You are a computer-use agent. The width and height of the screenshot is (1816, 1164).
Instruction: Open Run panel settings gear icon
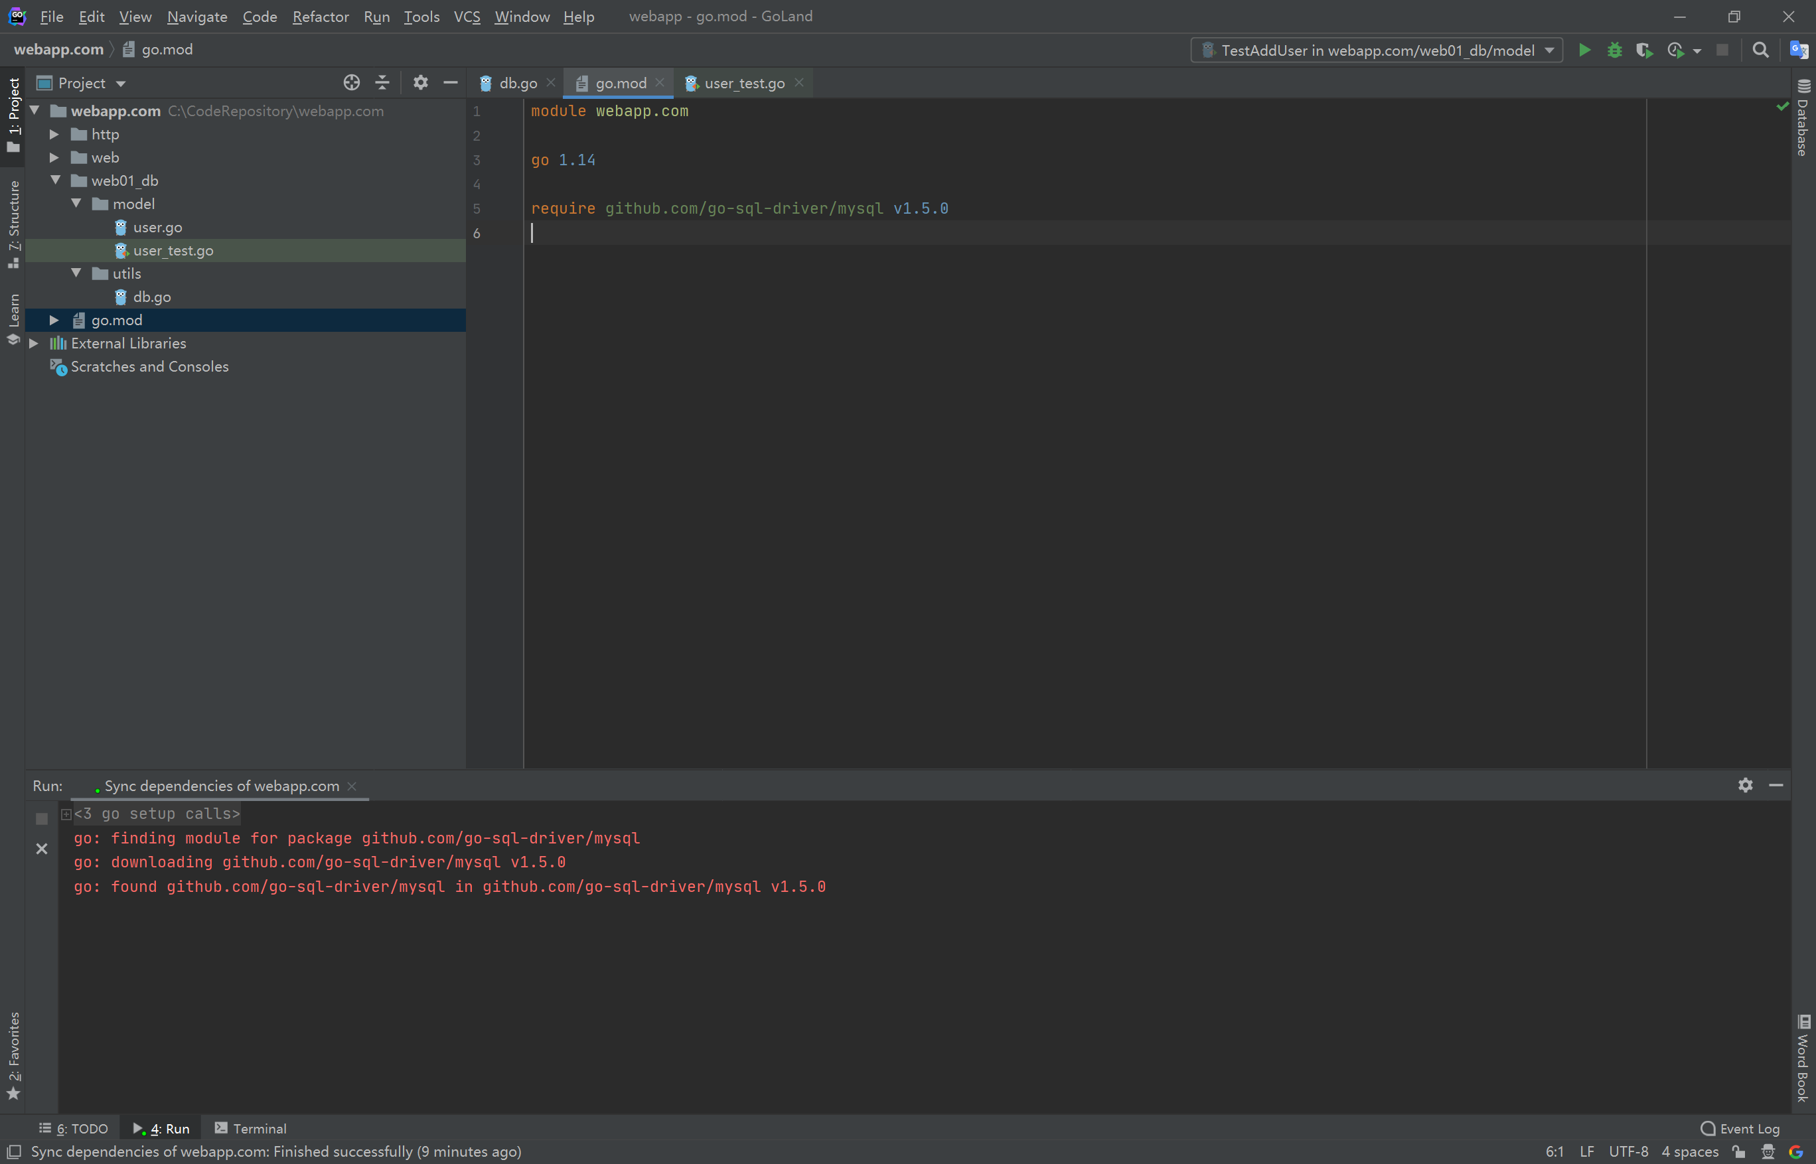pos(1745,785)
